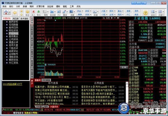
Task: Click the yellow down arrow icon
Action: pos(22,14)
